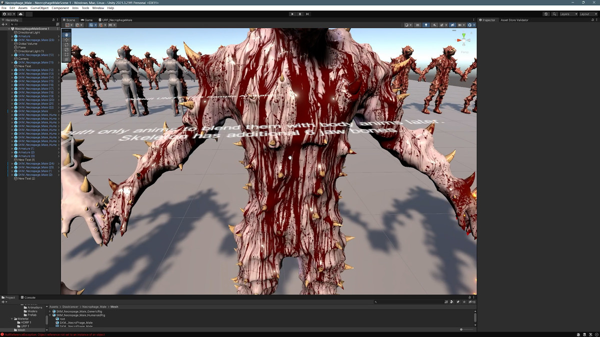Screen dimensions: 600x337
Task: Expand the Armature object in Hierarchy
Action: pos(12,36)
